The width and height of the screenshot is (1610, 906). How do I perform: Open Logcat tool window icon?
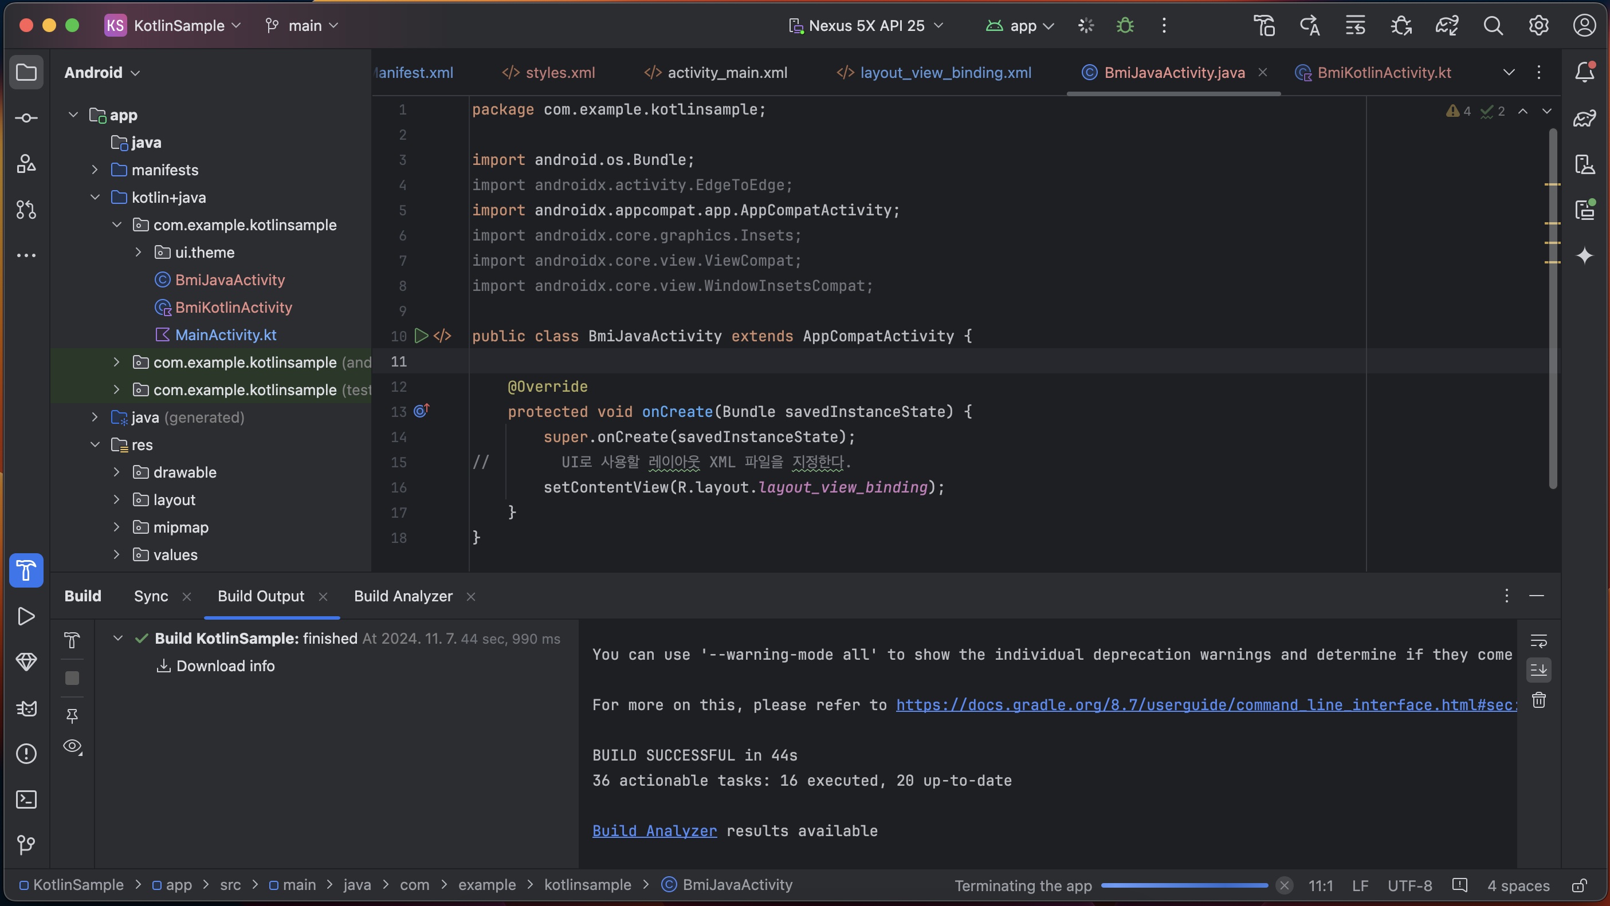(x=26, y=708)
